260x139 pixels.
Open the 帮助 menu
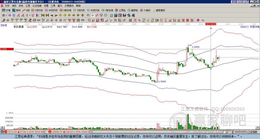click(x=78, y=6)
